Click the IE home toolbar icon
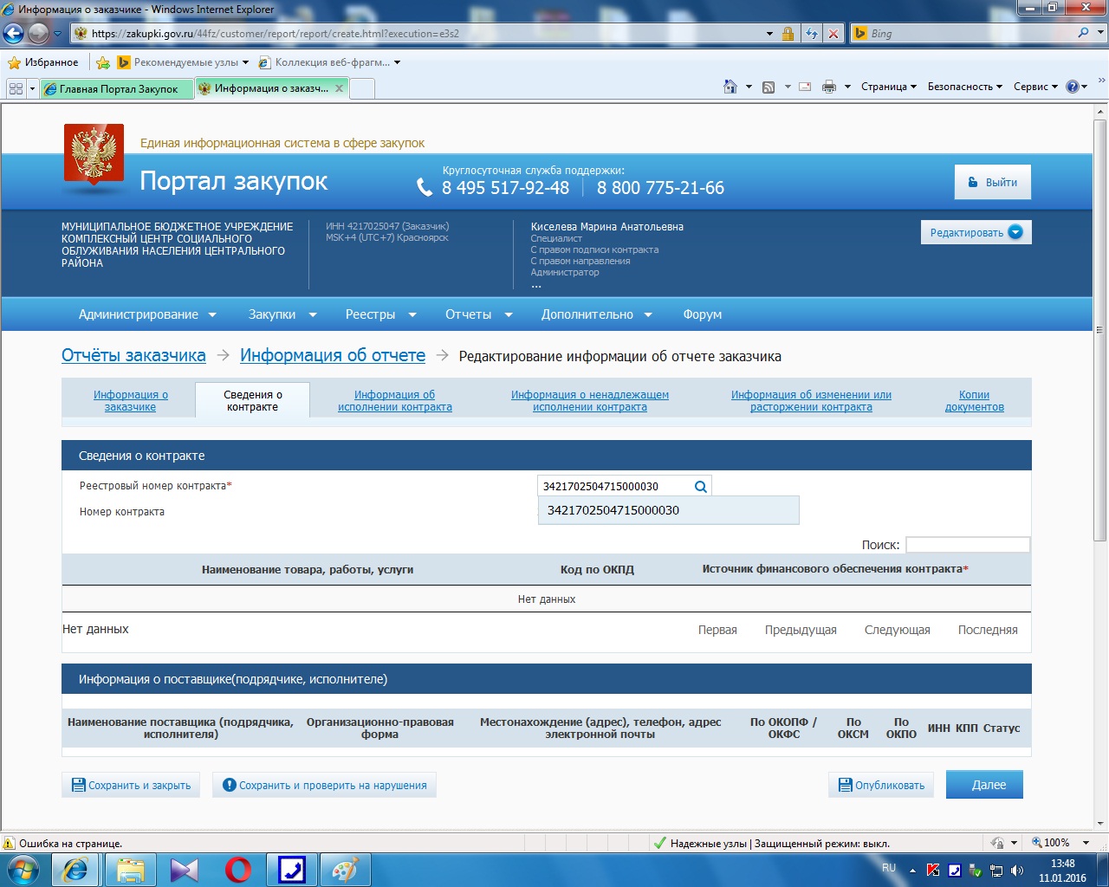The width and height of the screenshot is (1109, 887). 730,87
